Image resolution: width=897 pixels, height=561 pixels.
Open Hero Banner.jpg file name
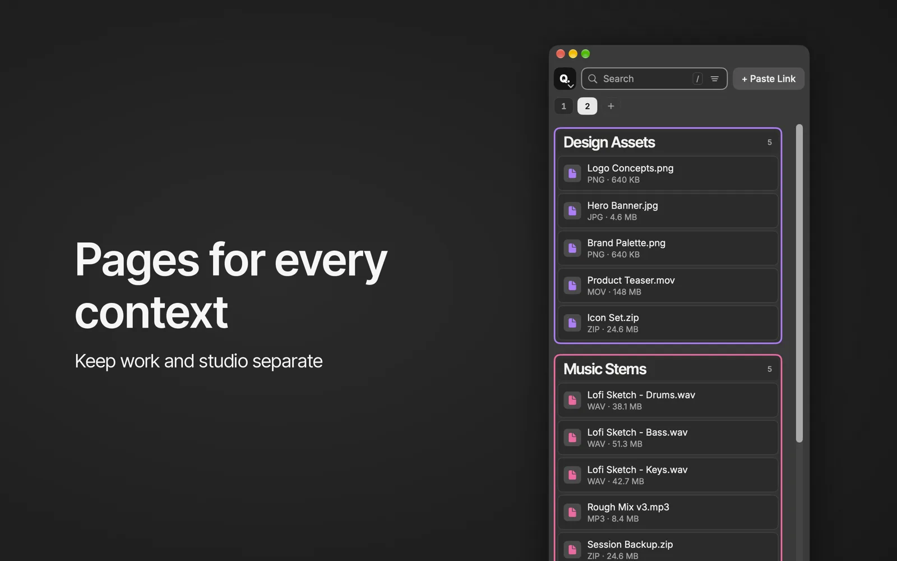click(622, 205)
